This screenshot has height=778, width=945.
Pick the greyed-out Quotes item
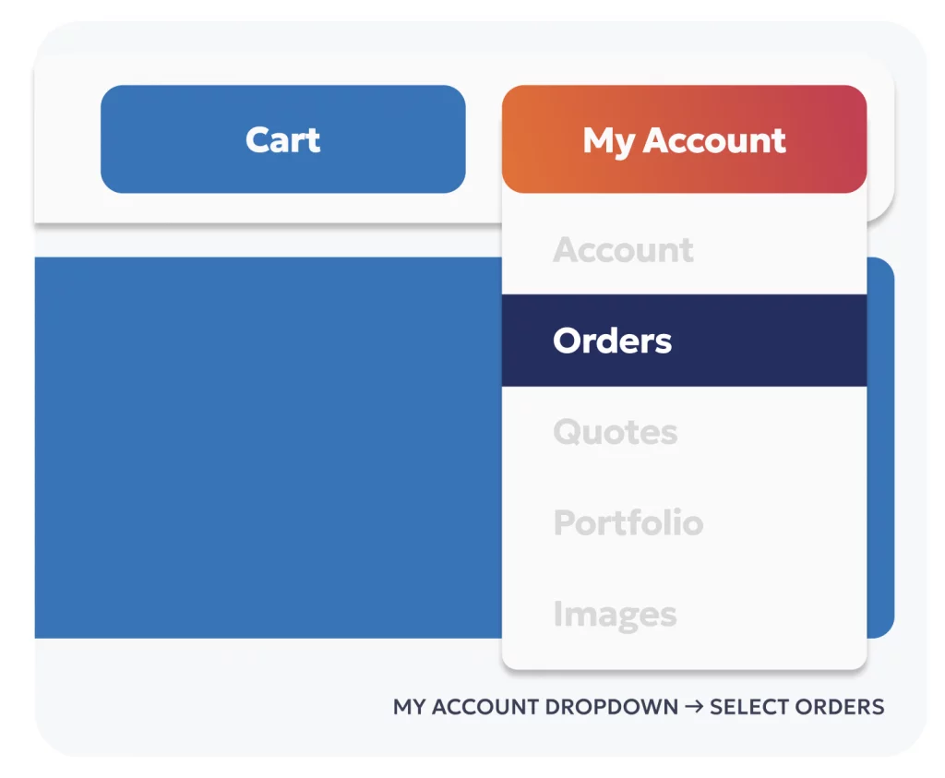pyautogui.click(x=616, y=432)
